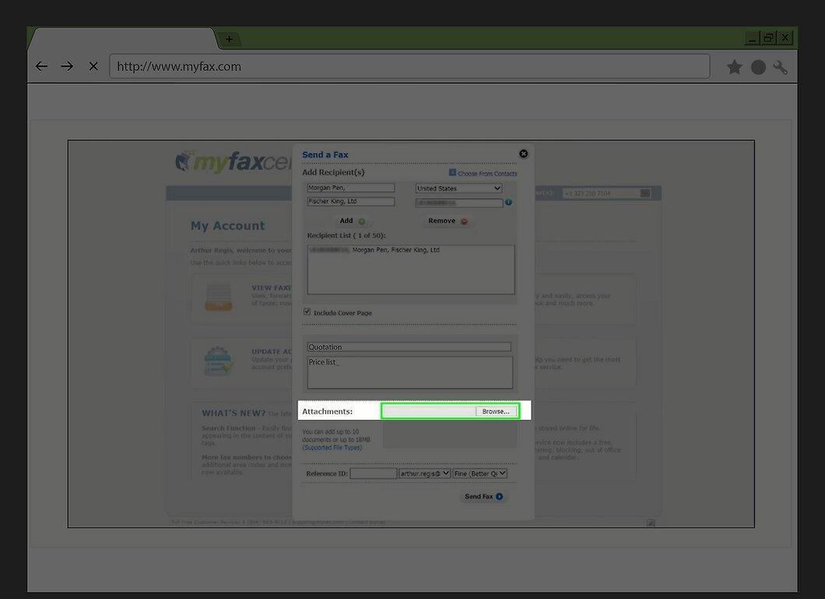
Task: Open the Supported File Types link
Action: pyautogui.click(x=332, y=447)
